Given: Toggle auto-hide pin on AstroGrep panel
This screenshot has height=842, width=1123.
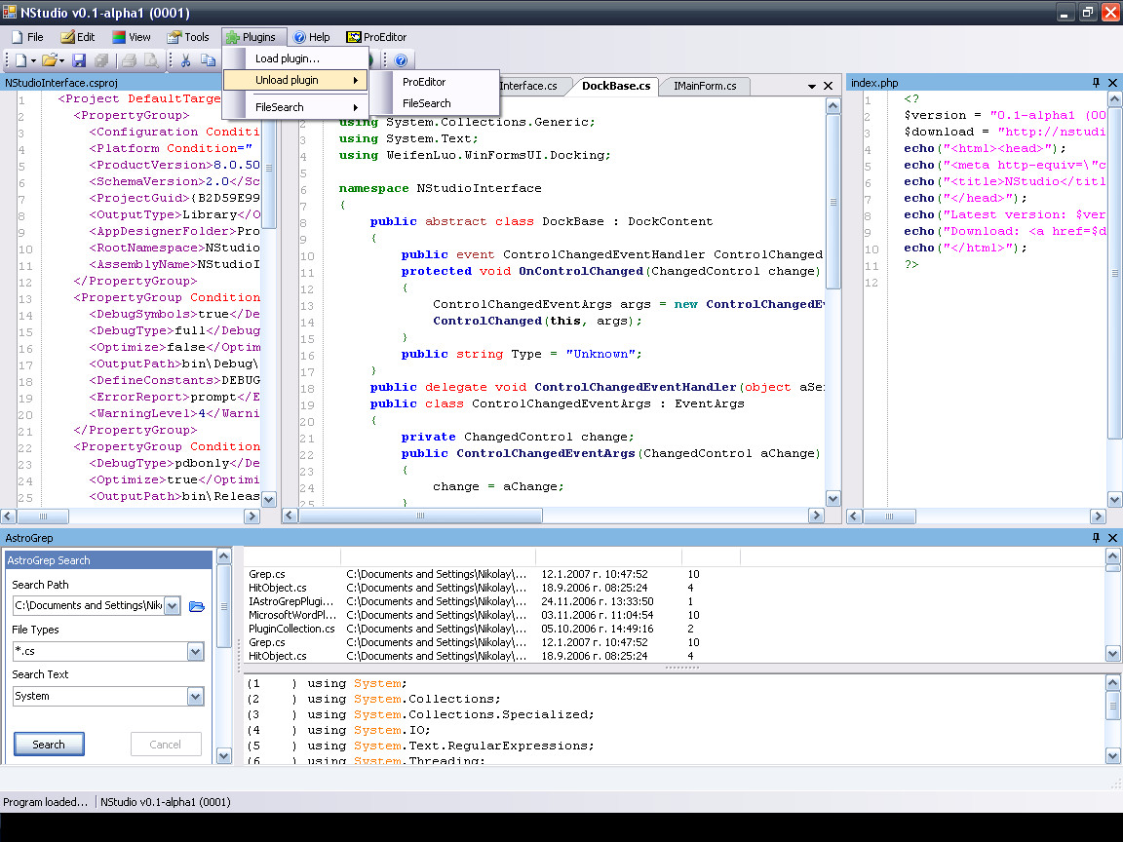Looking at the screenshot, I should 1096,538.
